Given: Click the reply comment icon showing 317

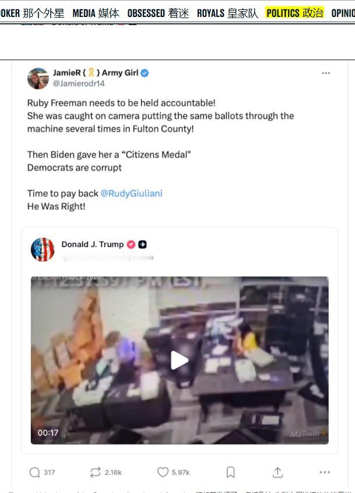Looking at the screenshot, I should [x=34, y=472].
